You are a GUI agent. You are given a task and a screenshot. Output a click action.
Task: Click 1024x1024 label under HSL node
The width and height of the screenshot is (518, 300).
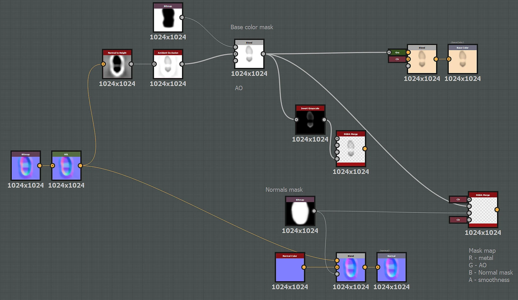click(66, 185)
